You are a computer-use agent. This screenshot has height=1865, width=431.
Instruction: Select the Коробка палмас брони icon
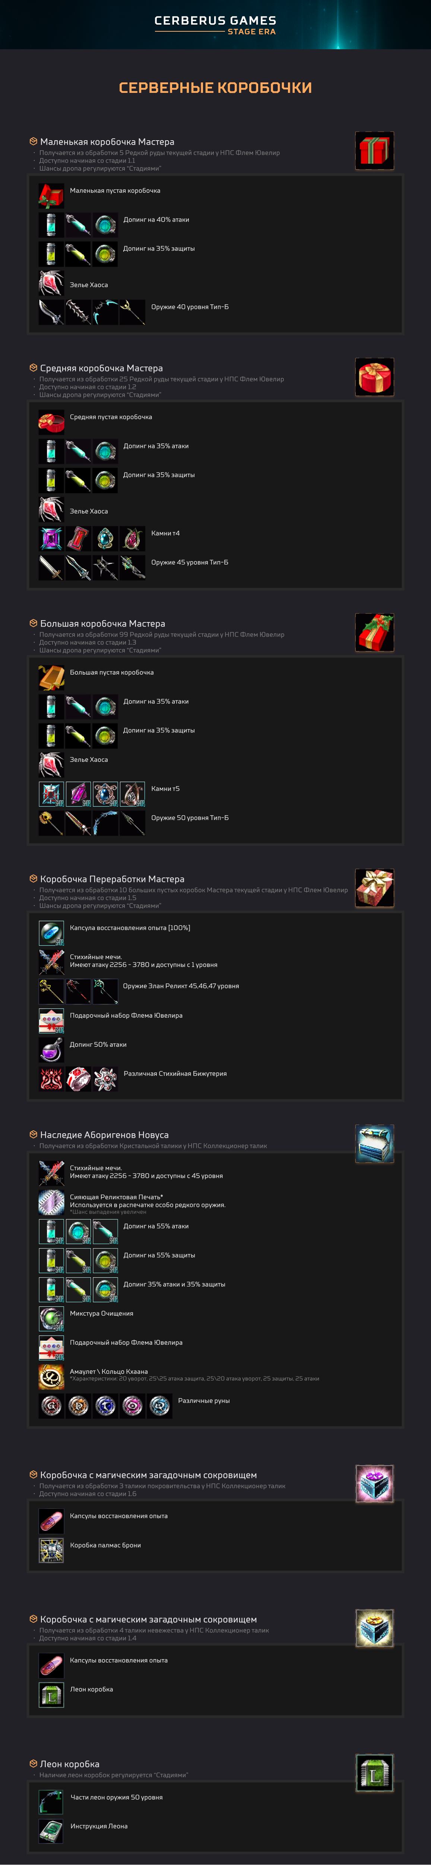coord(51,1550)
